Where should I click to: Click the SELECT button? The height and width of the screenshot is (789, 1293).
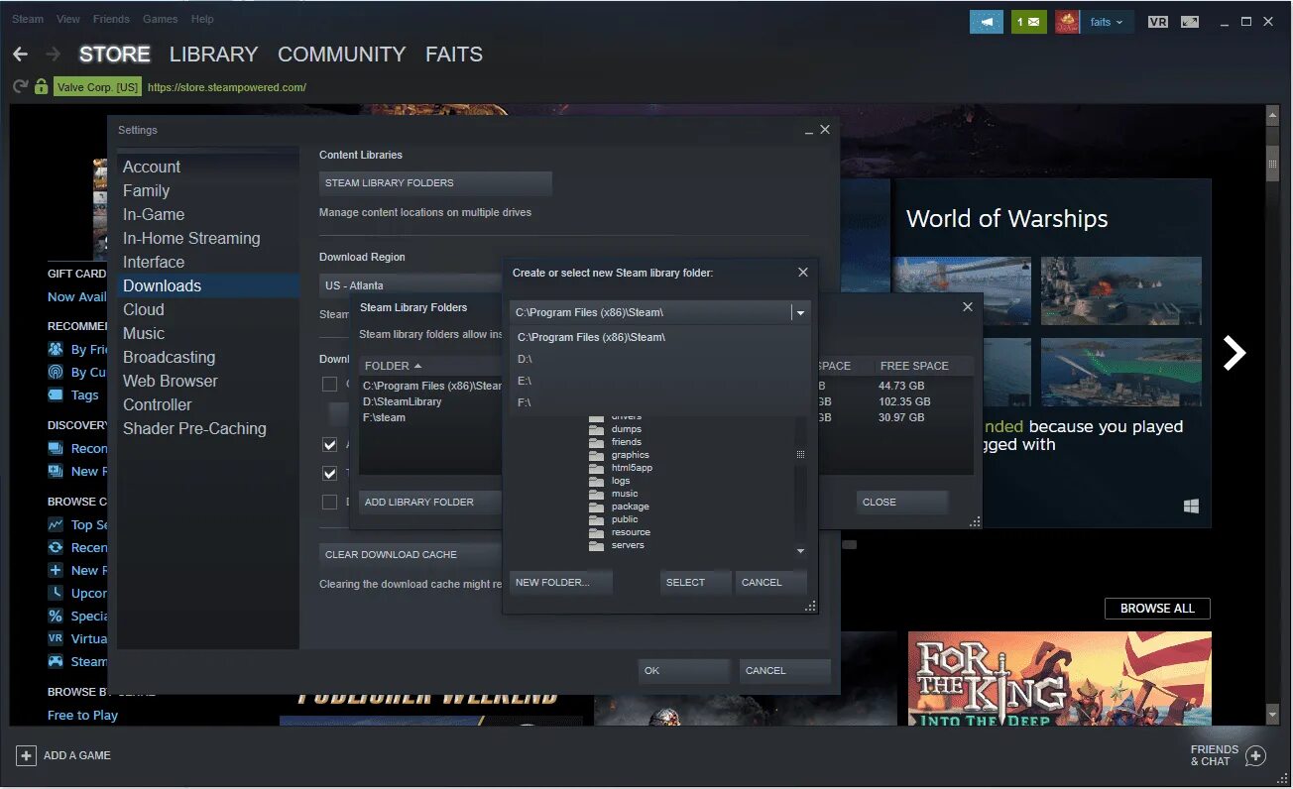click(x=695, y=582)
